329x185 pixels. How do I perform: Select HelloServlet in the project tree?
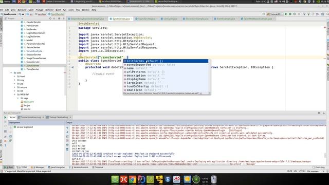pos(32,26)
